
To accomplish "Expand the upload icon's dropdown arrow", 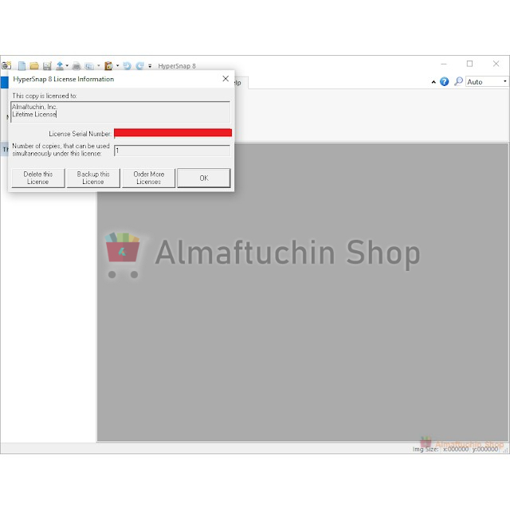I will pyautogui.click(x=67, y=65).
